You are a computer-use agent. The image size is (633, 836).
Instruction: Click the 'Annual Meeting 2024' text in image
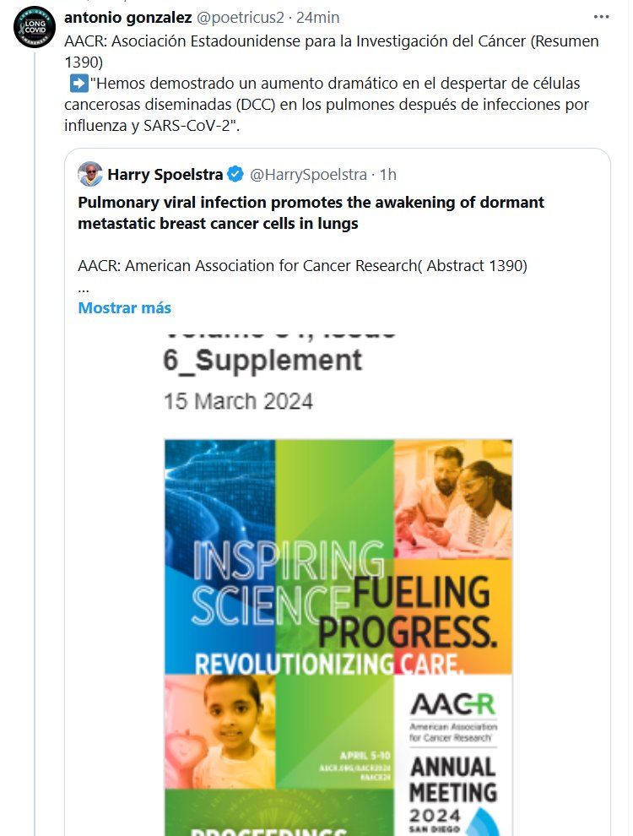[453, 790]
